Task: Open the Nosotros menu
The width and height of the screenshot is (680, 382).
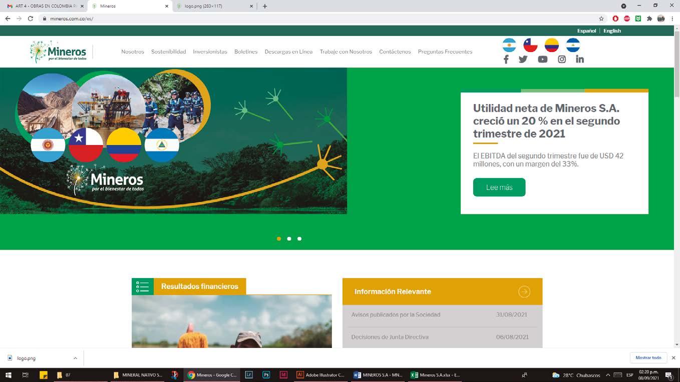Action: [x=133, y=51]
